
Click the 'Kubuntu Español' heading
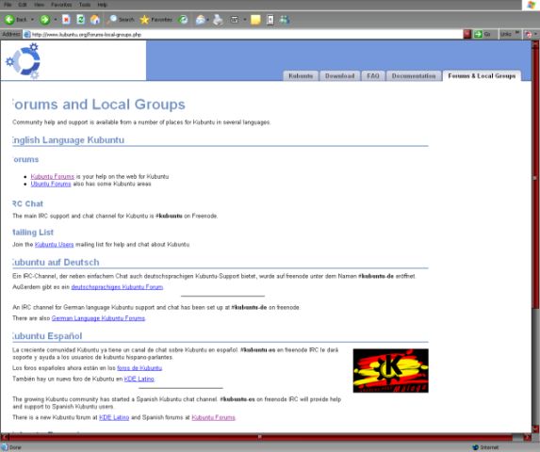point(47,336)
